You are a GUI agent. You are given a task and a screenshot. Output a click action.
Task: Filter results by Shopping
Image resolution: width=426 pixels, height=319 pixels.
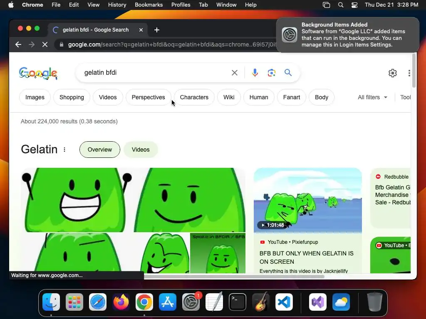pyautogui.click(x=72, y=97)
